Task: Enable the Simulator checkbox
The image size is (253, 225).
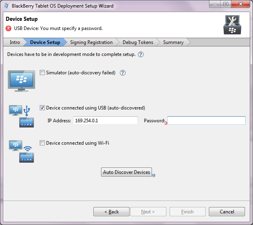Action: [42, 73]
